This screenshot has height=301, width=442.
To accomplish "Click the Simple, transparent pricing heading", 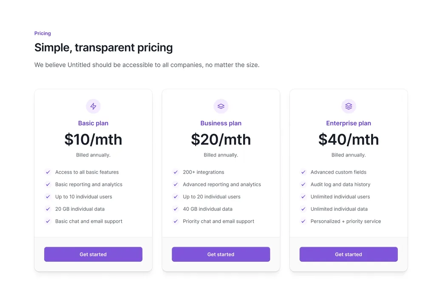I will (x=103, y=47).
